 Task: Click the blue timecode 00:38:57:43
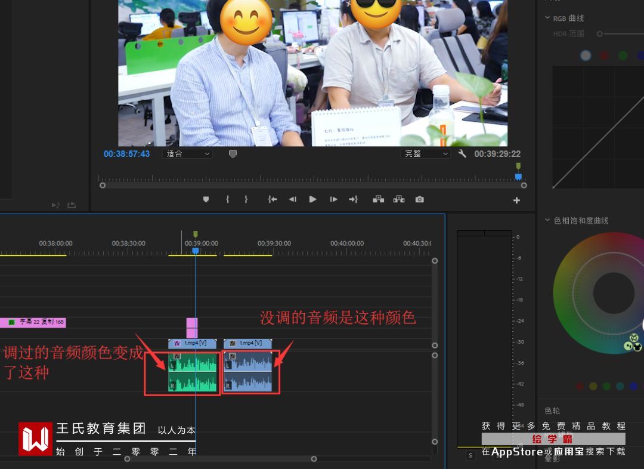pos(126,154)
